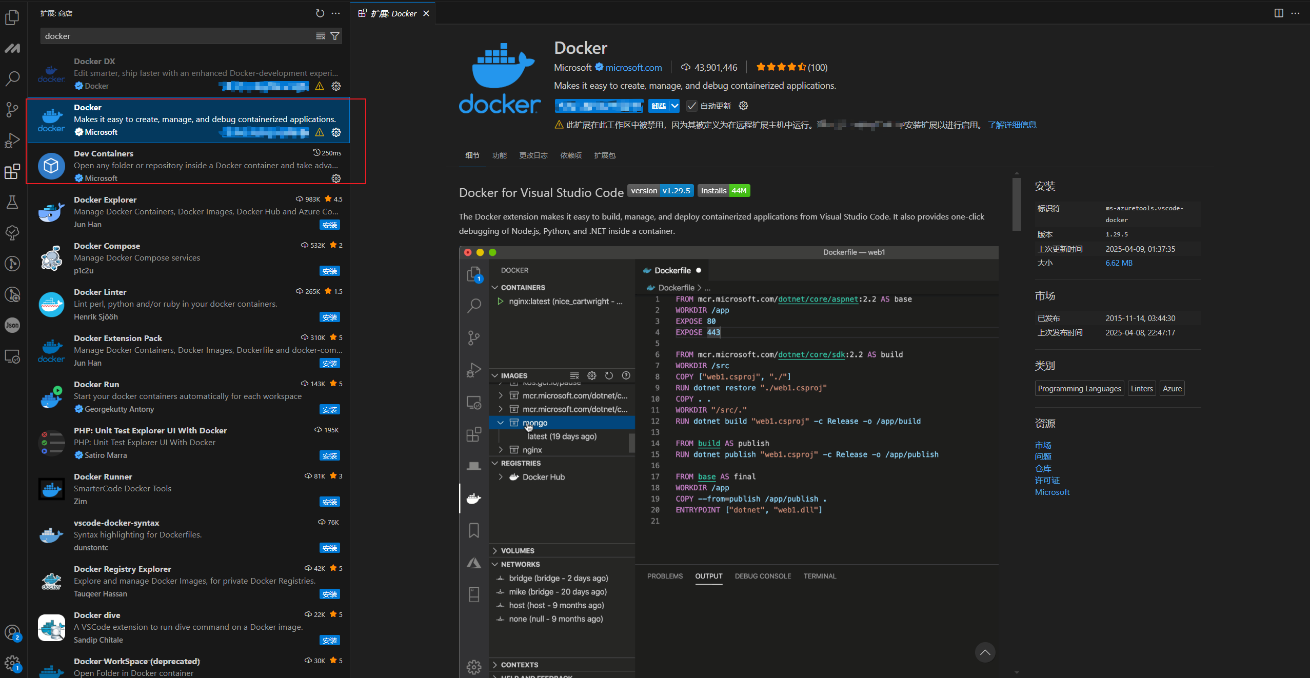The height and width of the screenshot is (678, 1310).
Task: Select the TERMINAL tab in the embedded panel
Action: 819,575
